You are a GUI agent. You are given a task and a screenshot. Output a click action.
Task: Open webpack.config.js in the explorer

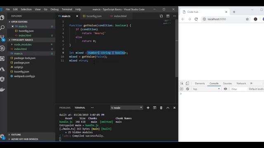coord(24,76)
